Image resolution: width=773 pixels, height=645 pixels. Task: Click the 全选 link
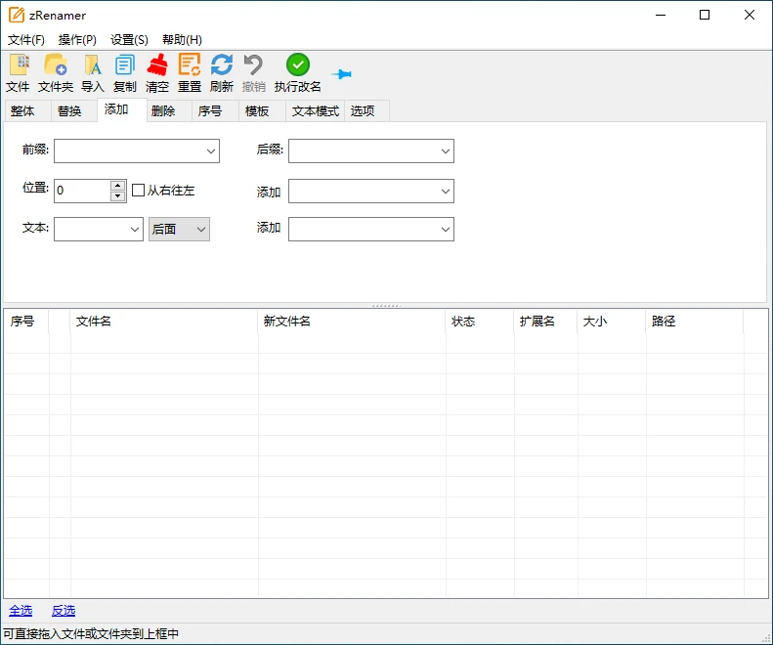pyautogui.click(x=21, y=611)
